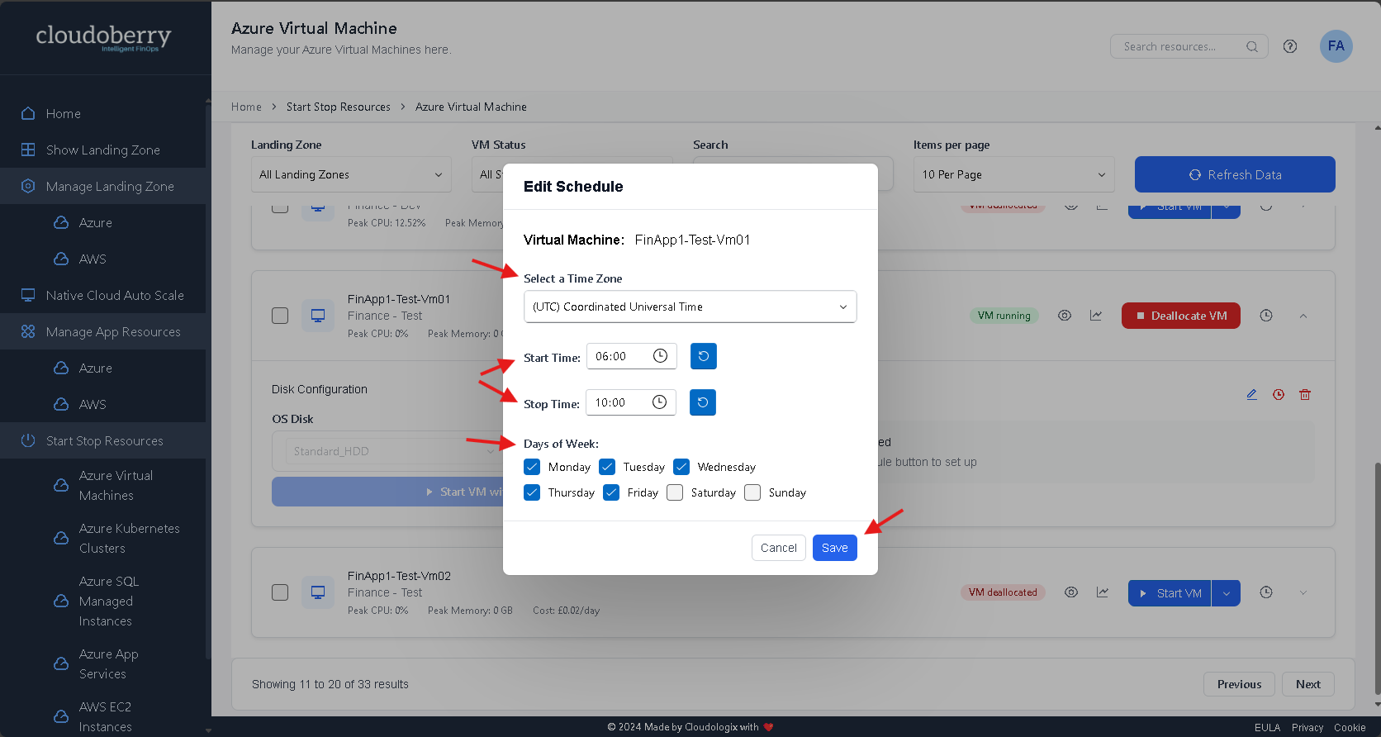This screenshot has width=1381, height=737.
Task: Click Start Stop Resources breadcrumb link
Action: pos(339,107)
